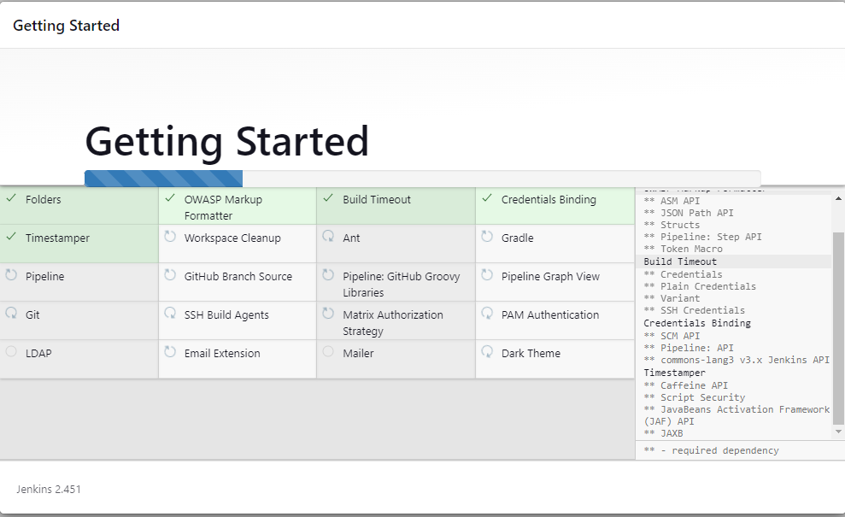This screenshot has height=517, width=845.
Task: Click the log panel scroll up arrow
Action: coord(838,198)
